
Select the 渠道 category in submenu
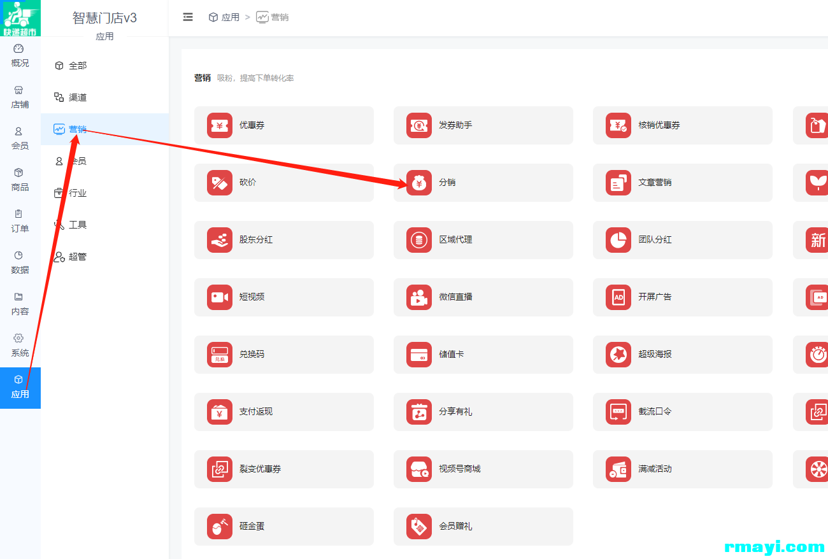pos(104,97)
